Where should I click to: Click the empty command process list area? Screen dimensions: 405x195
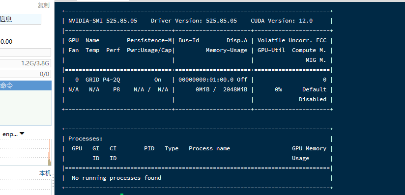[x=26, y=108]
